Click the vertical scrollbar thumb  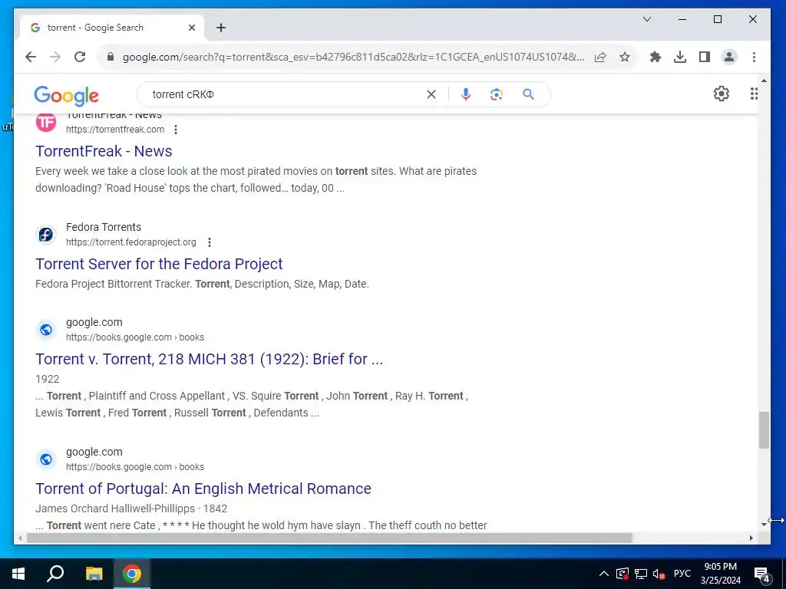tap(764, 430)
